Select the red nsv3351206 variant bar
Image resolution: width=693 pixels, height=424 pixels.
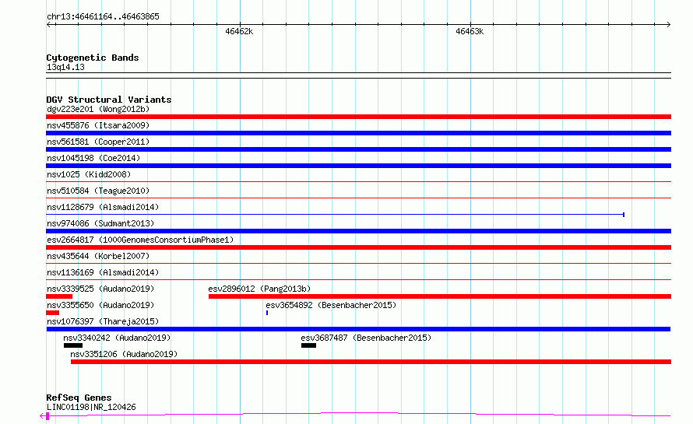[x=371, y=362]
